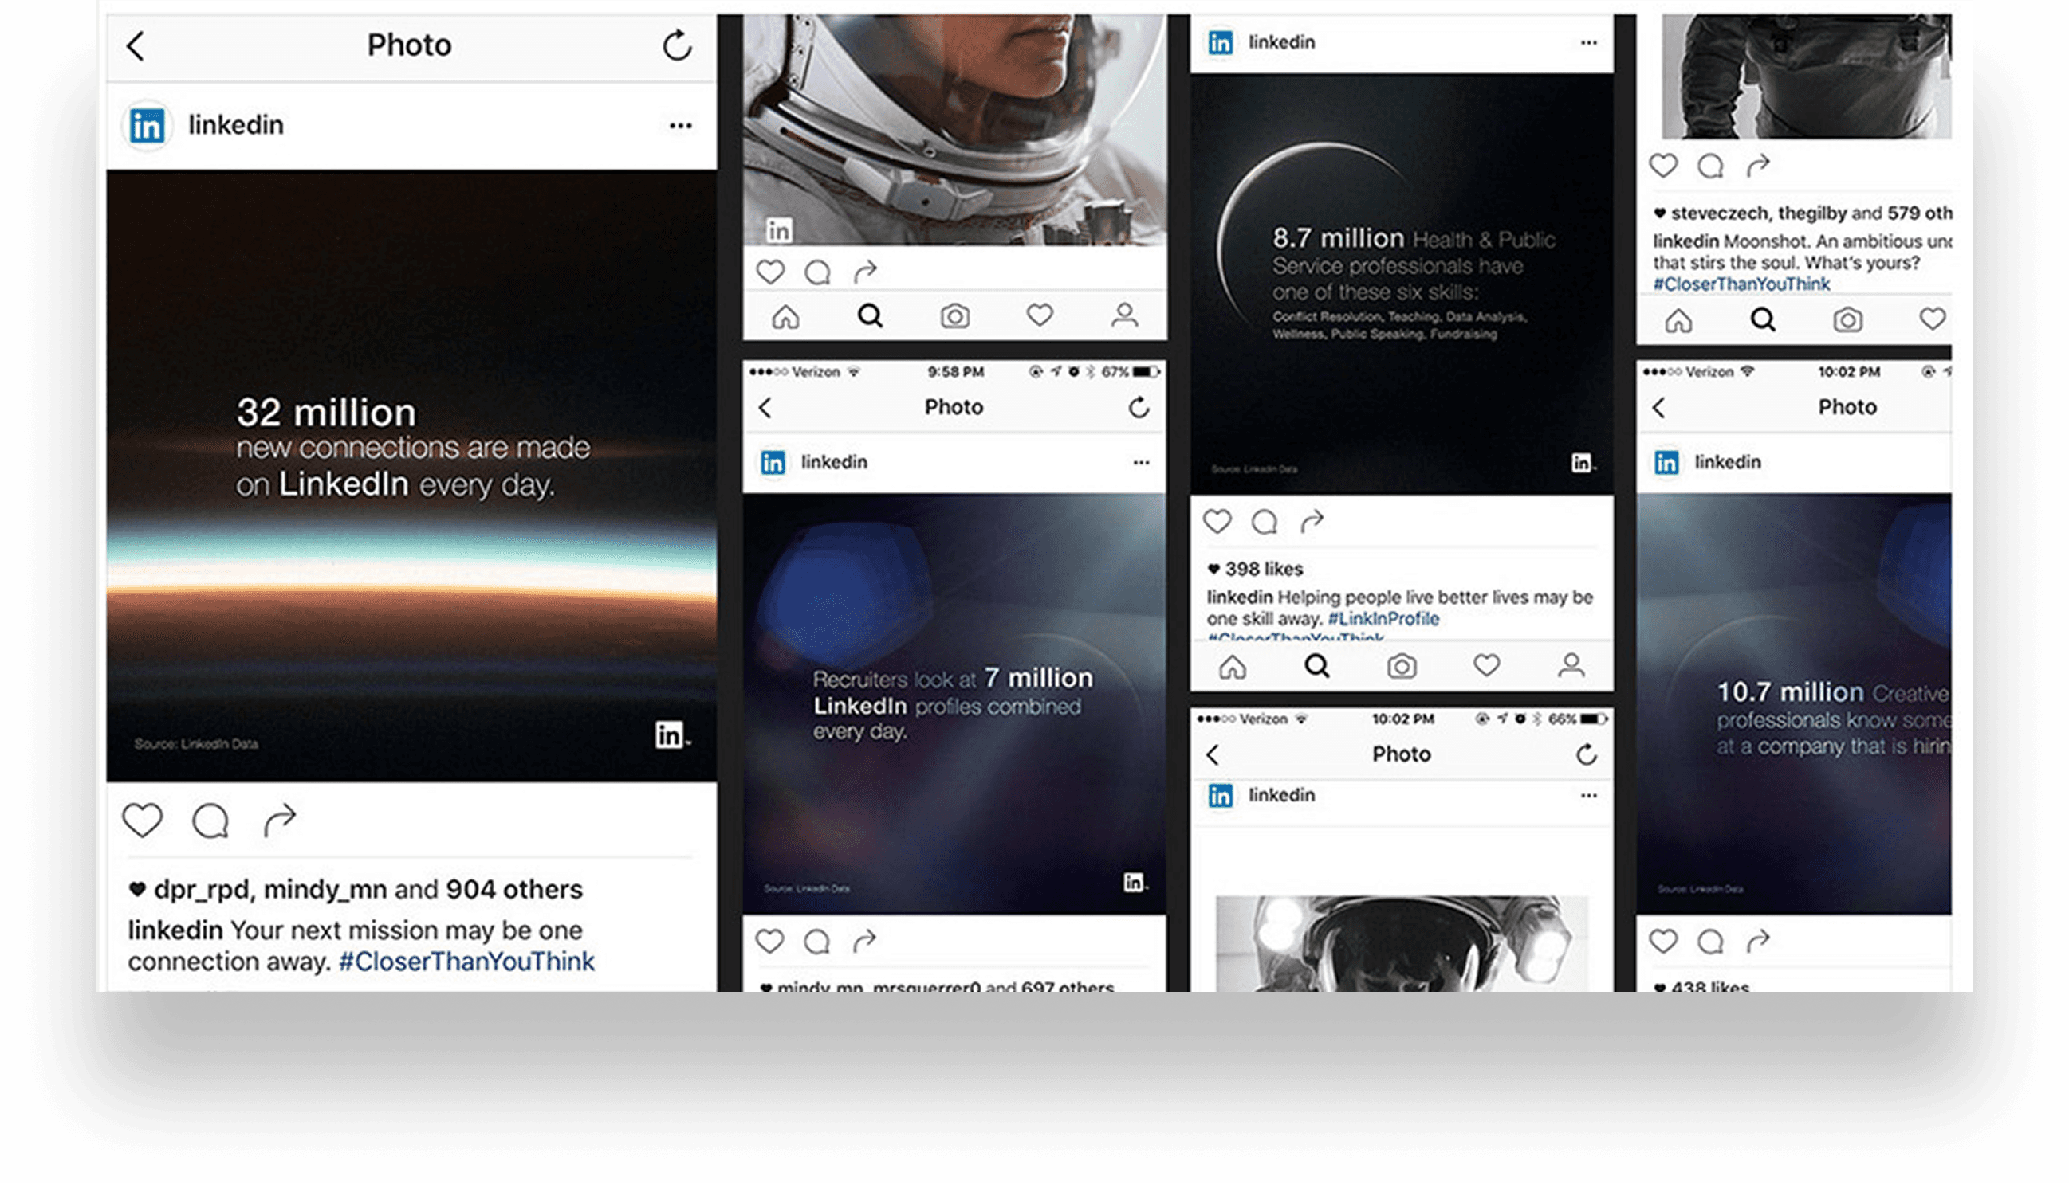Screen dimensions: 2069x1183
Task: Open Home tab below the Moonshot caption
Action: 1678,321
